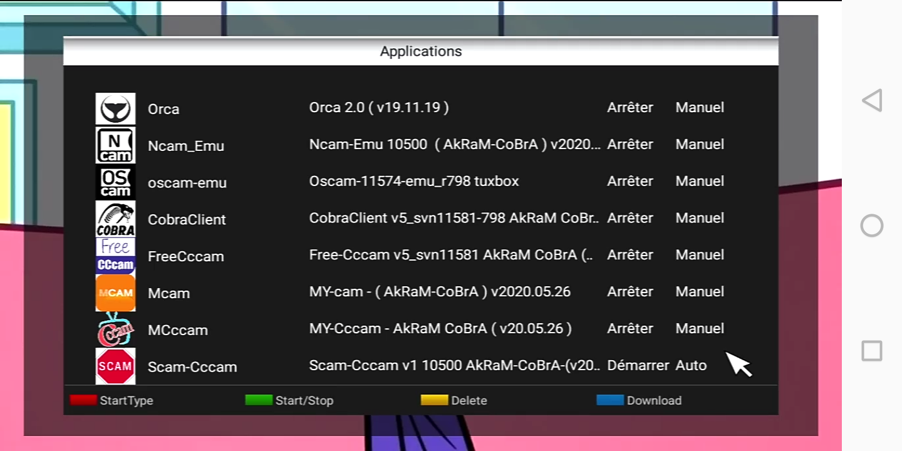This screenshot has height=451, width=902.
Task: Select the Orca whale-tail icon
Action: click(115, 108)
